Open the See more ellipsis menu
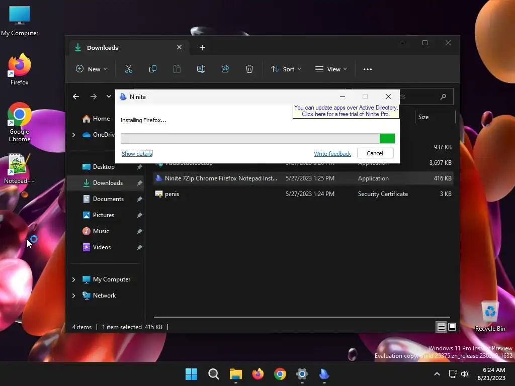Screen dimensions: 515x386 pos(368,69)
